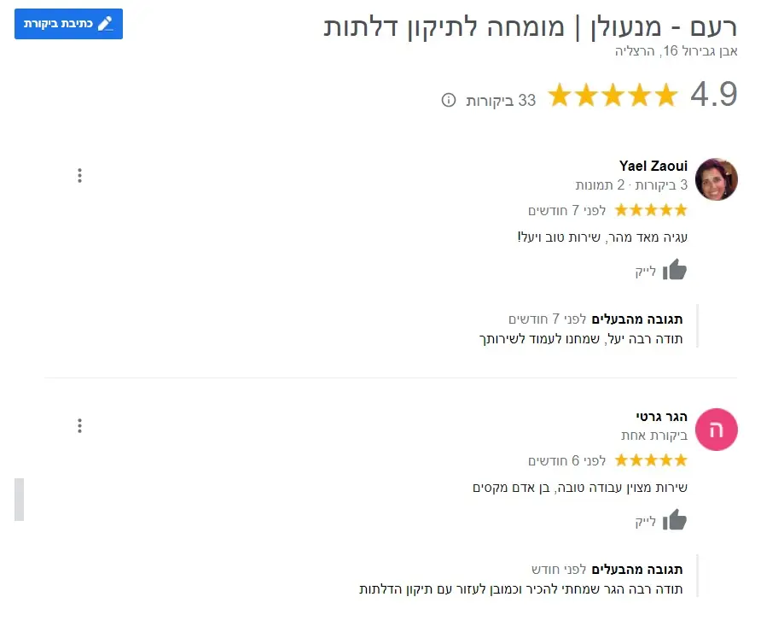
Task: Open the overflow menu on הגר גרטי's review
Action: tap(79, 425)
